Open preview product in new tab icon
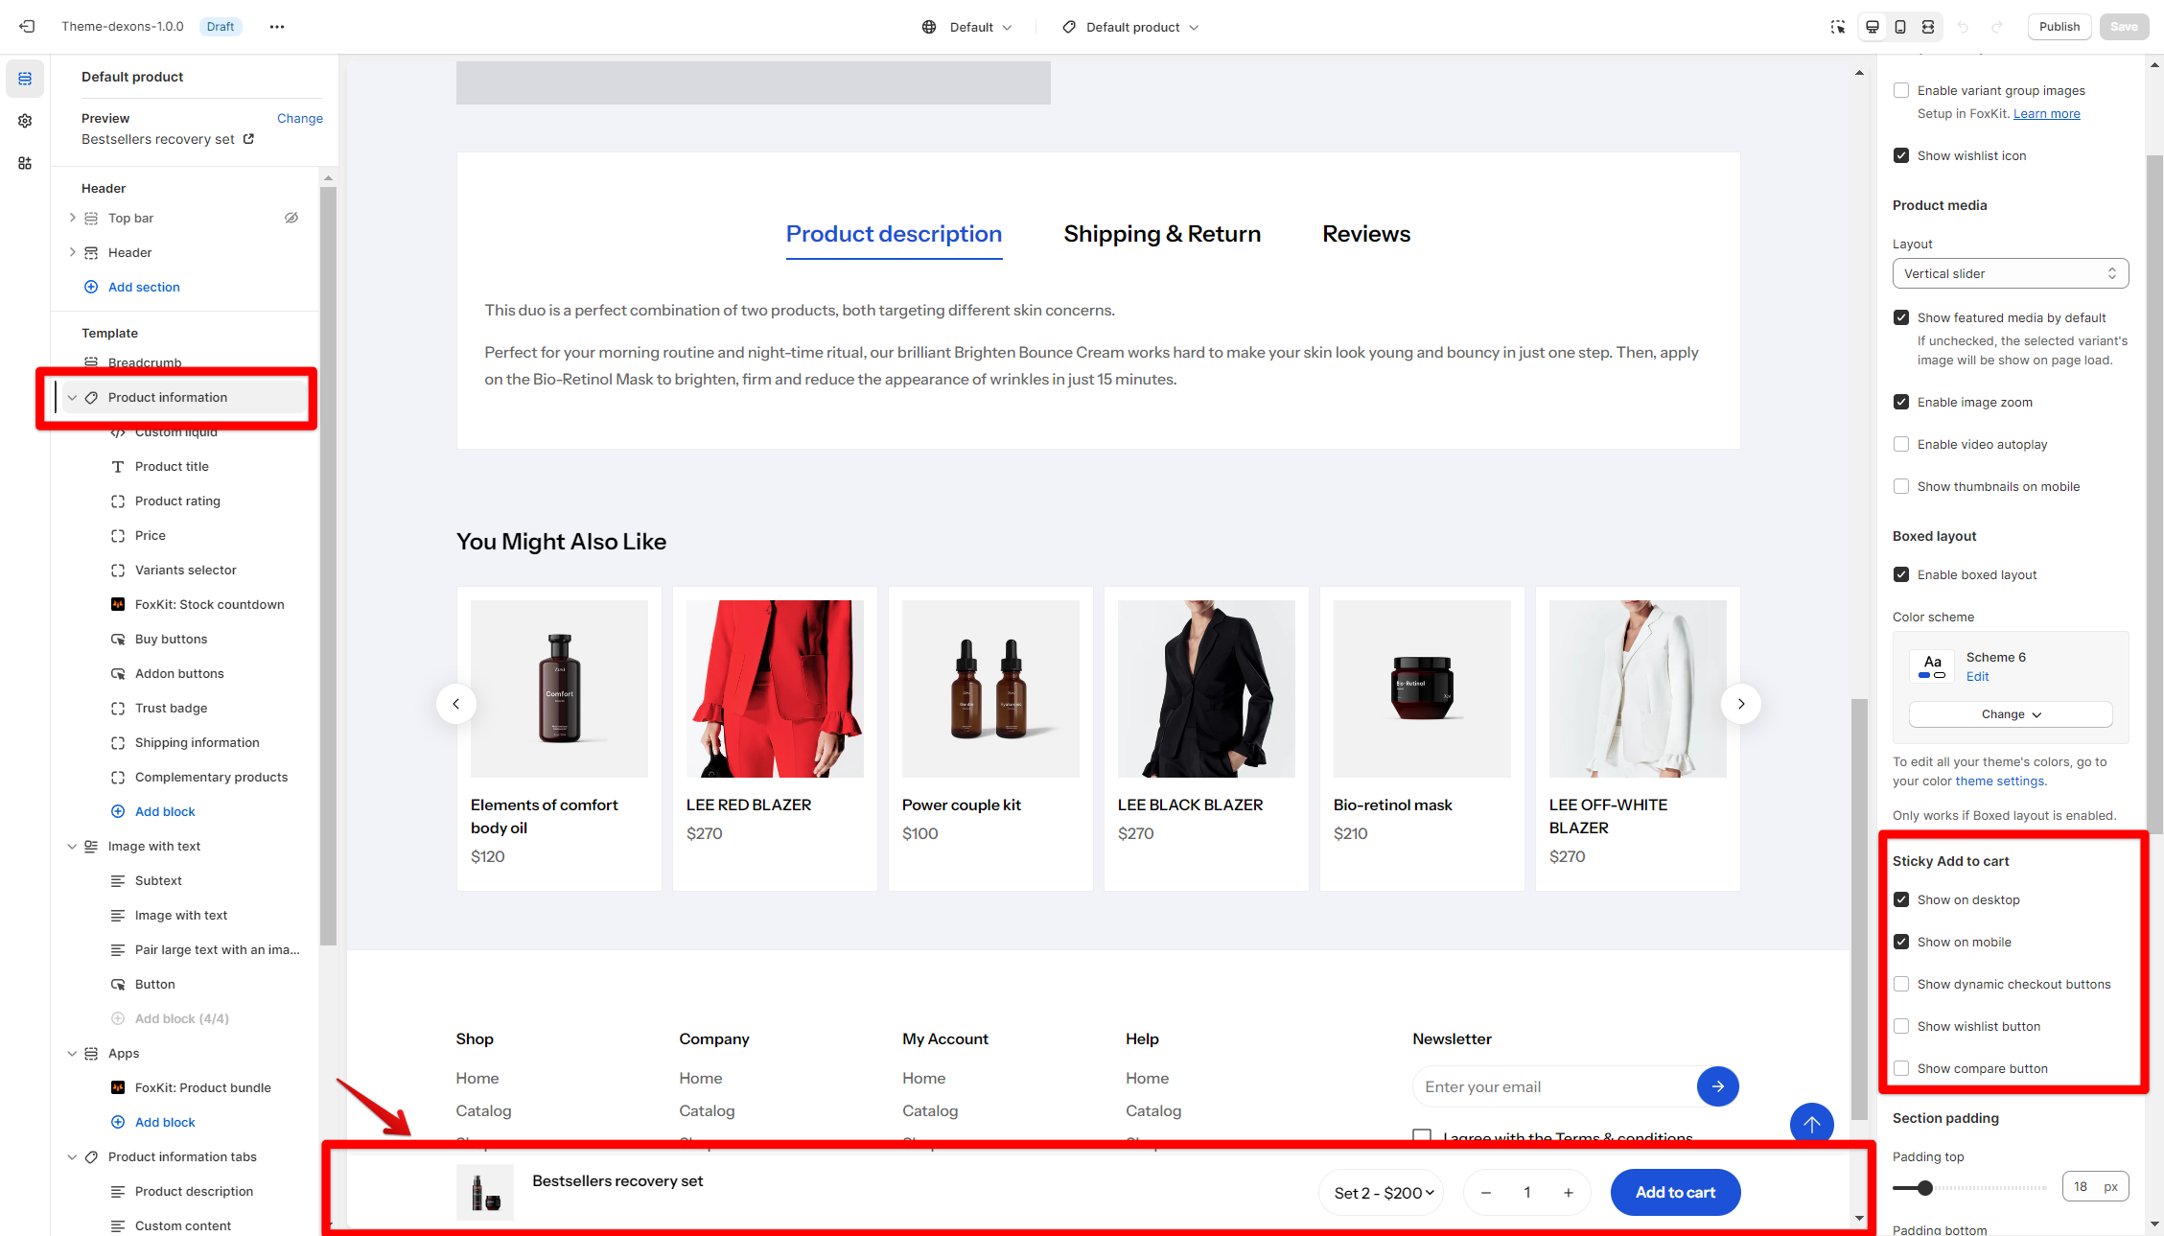 248,139
